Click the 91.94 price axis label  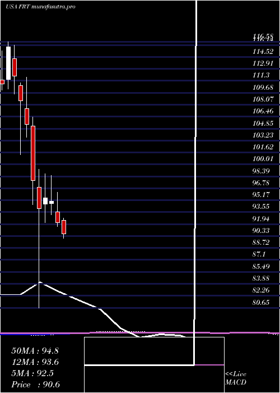click(261, 219)
